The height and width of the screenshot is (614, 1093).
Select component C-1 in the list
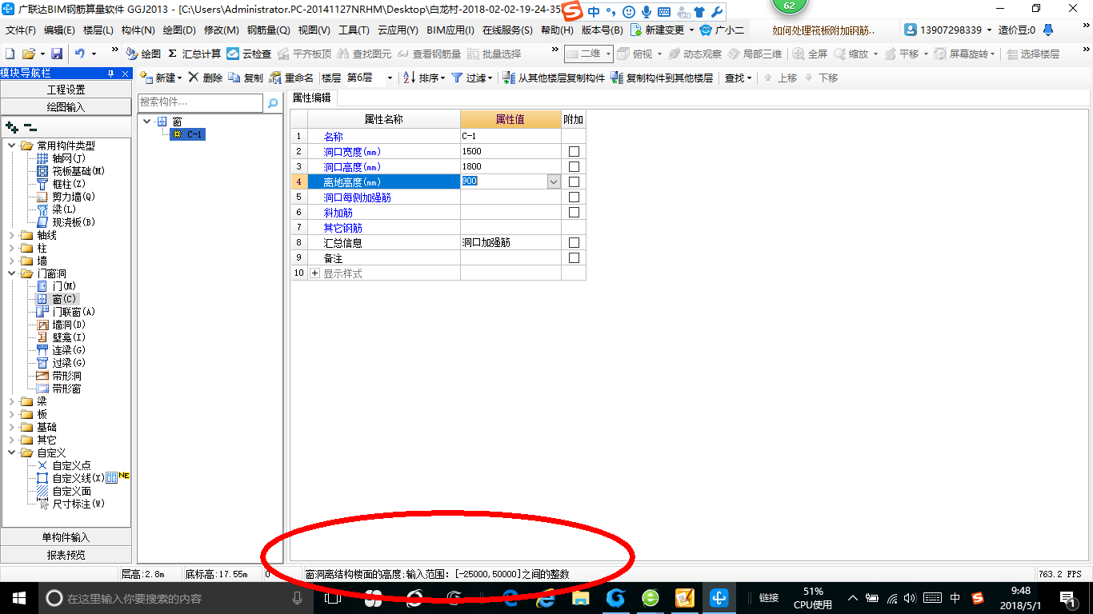pos(188,134)
